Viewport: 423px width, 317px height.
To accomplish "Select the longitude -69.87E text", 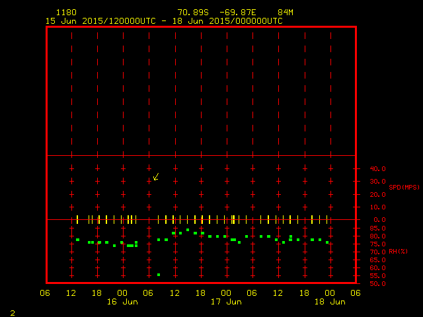I will pos(242,13).
